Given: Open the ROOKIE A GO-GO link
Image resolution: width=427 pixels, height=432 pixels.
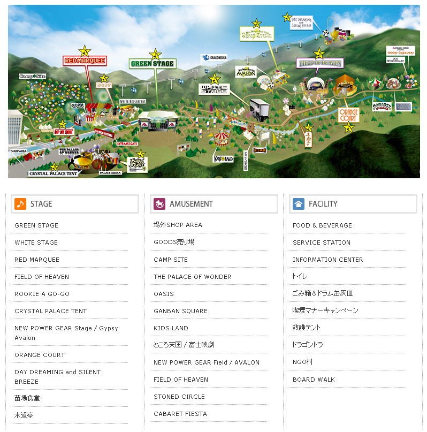Looking at the screenshot, I should pos(42,294).
